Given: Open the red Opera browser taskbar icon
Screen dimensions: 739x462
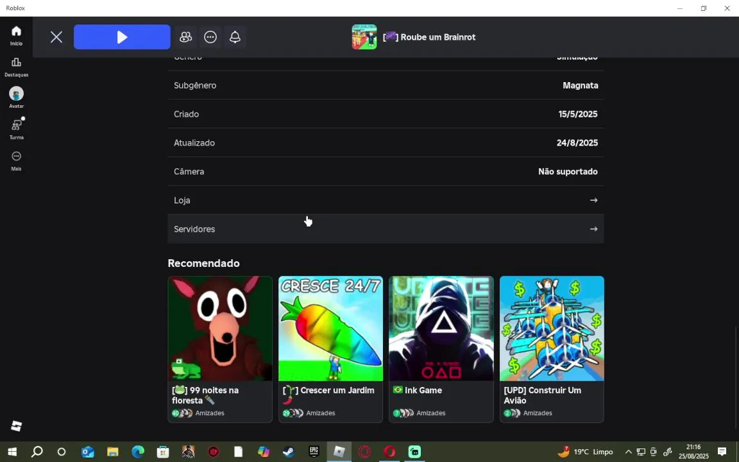Looking at the screenshot, I should pos(389,452).
